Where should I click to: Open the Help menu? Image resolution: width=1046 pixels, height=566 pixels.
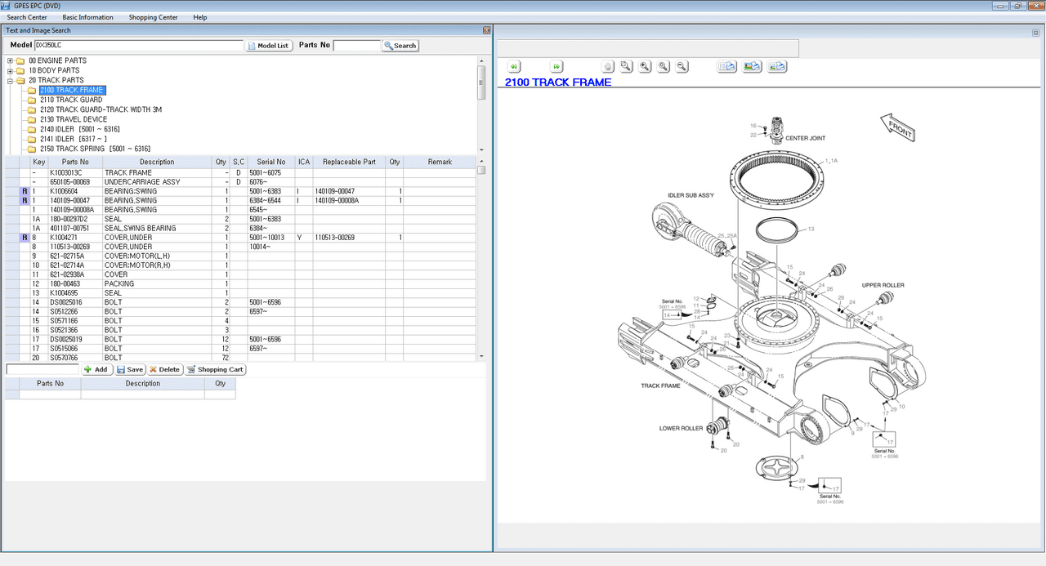[x=199, y=16]
